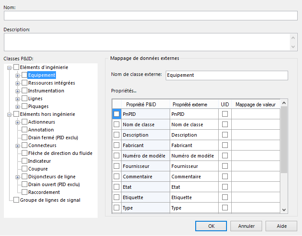This screenshot has width=302, height=236.
Task: Click into the Nom text field
Action: point(151,16)
